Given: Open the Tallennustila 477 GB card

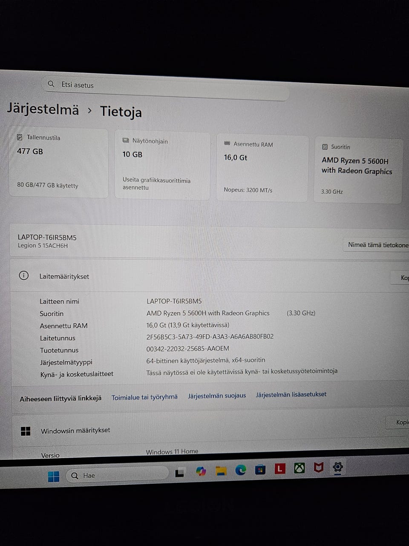Looking at the screenshot, I should (58, 163).
